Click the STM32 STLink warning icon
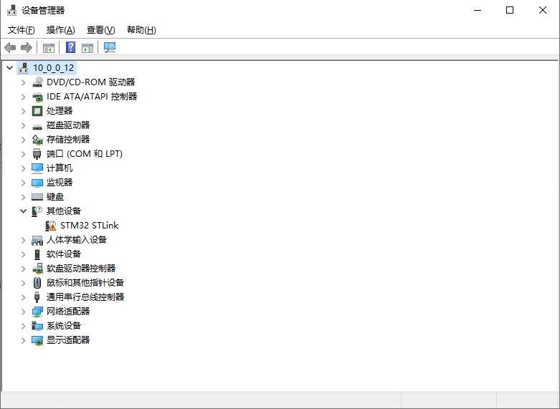Viewport: 560px width, 409px height. point(51,226)
